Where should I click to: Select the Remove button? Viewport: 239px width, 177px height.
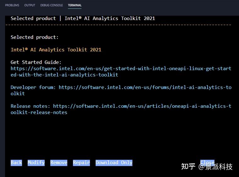pyautogui.click(x=59, y=163)
